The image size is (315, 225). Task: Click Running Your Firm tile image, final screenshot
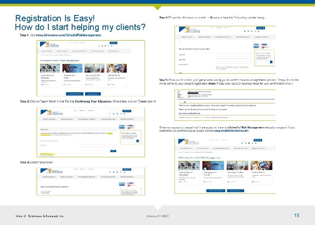coord(237,165)
